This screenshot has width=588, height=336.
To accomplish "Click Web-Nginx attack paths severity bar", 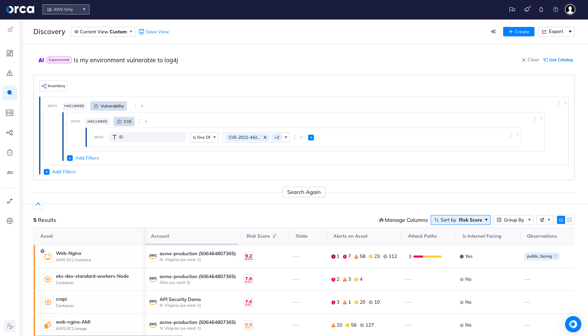I will coord(427,257).
